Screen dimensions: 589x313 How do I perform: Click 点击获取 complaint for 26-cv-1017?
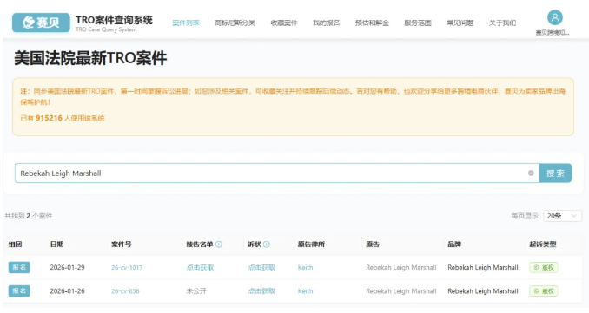click(261, 268)
